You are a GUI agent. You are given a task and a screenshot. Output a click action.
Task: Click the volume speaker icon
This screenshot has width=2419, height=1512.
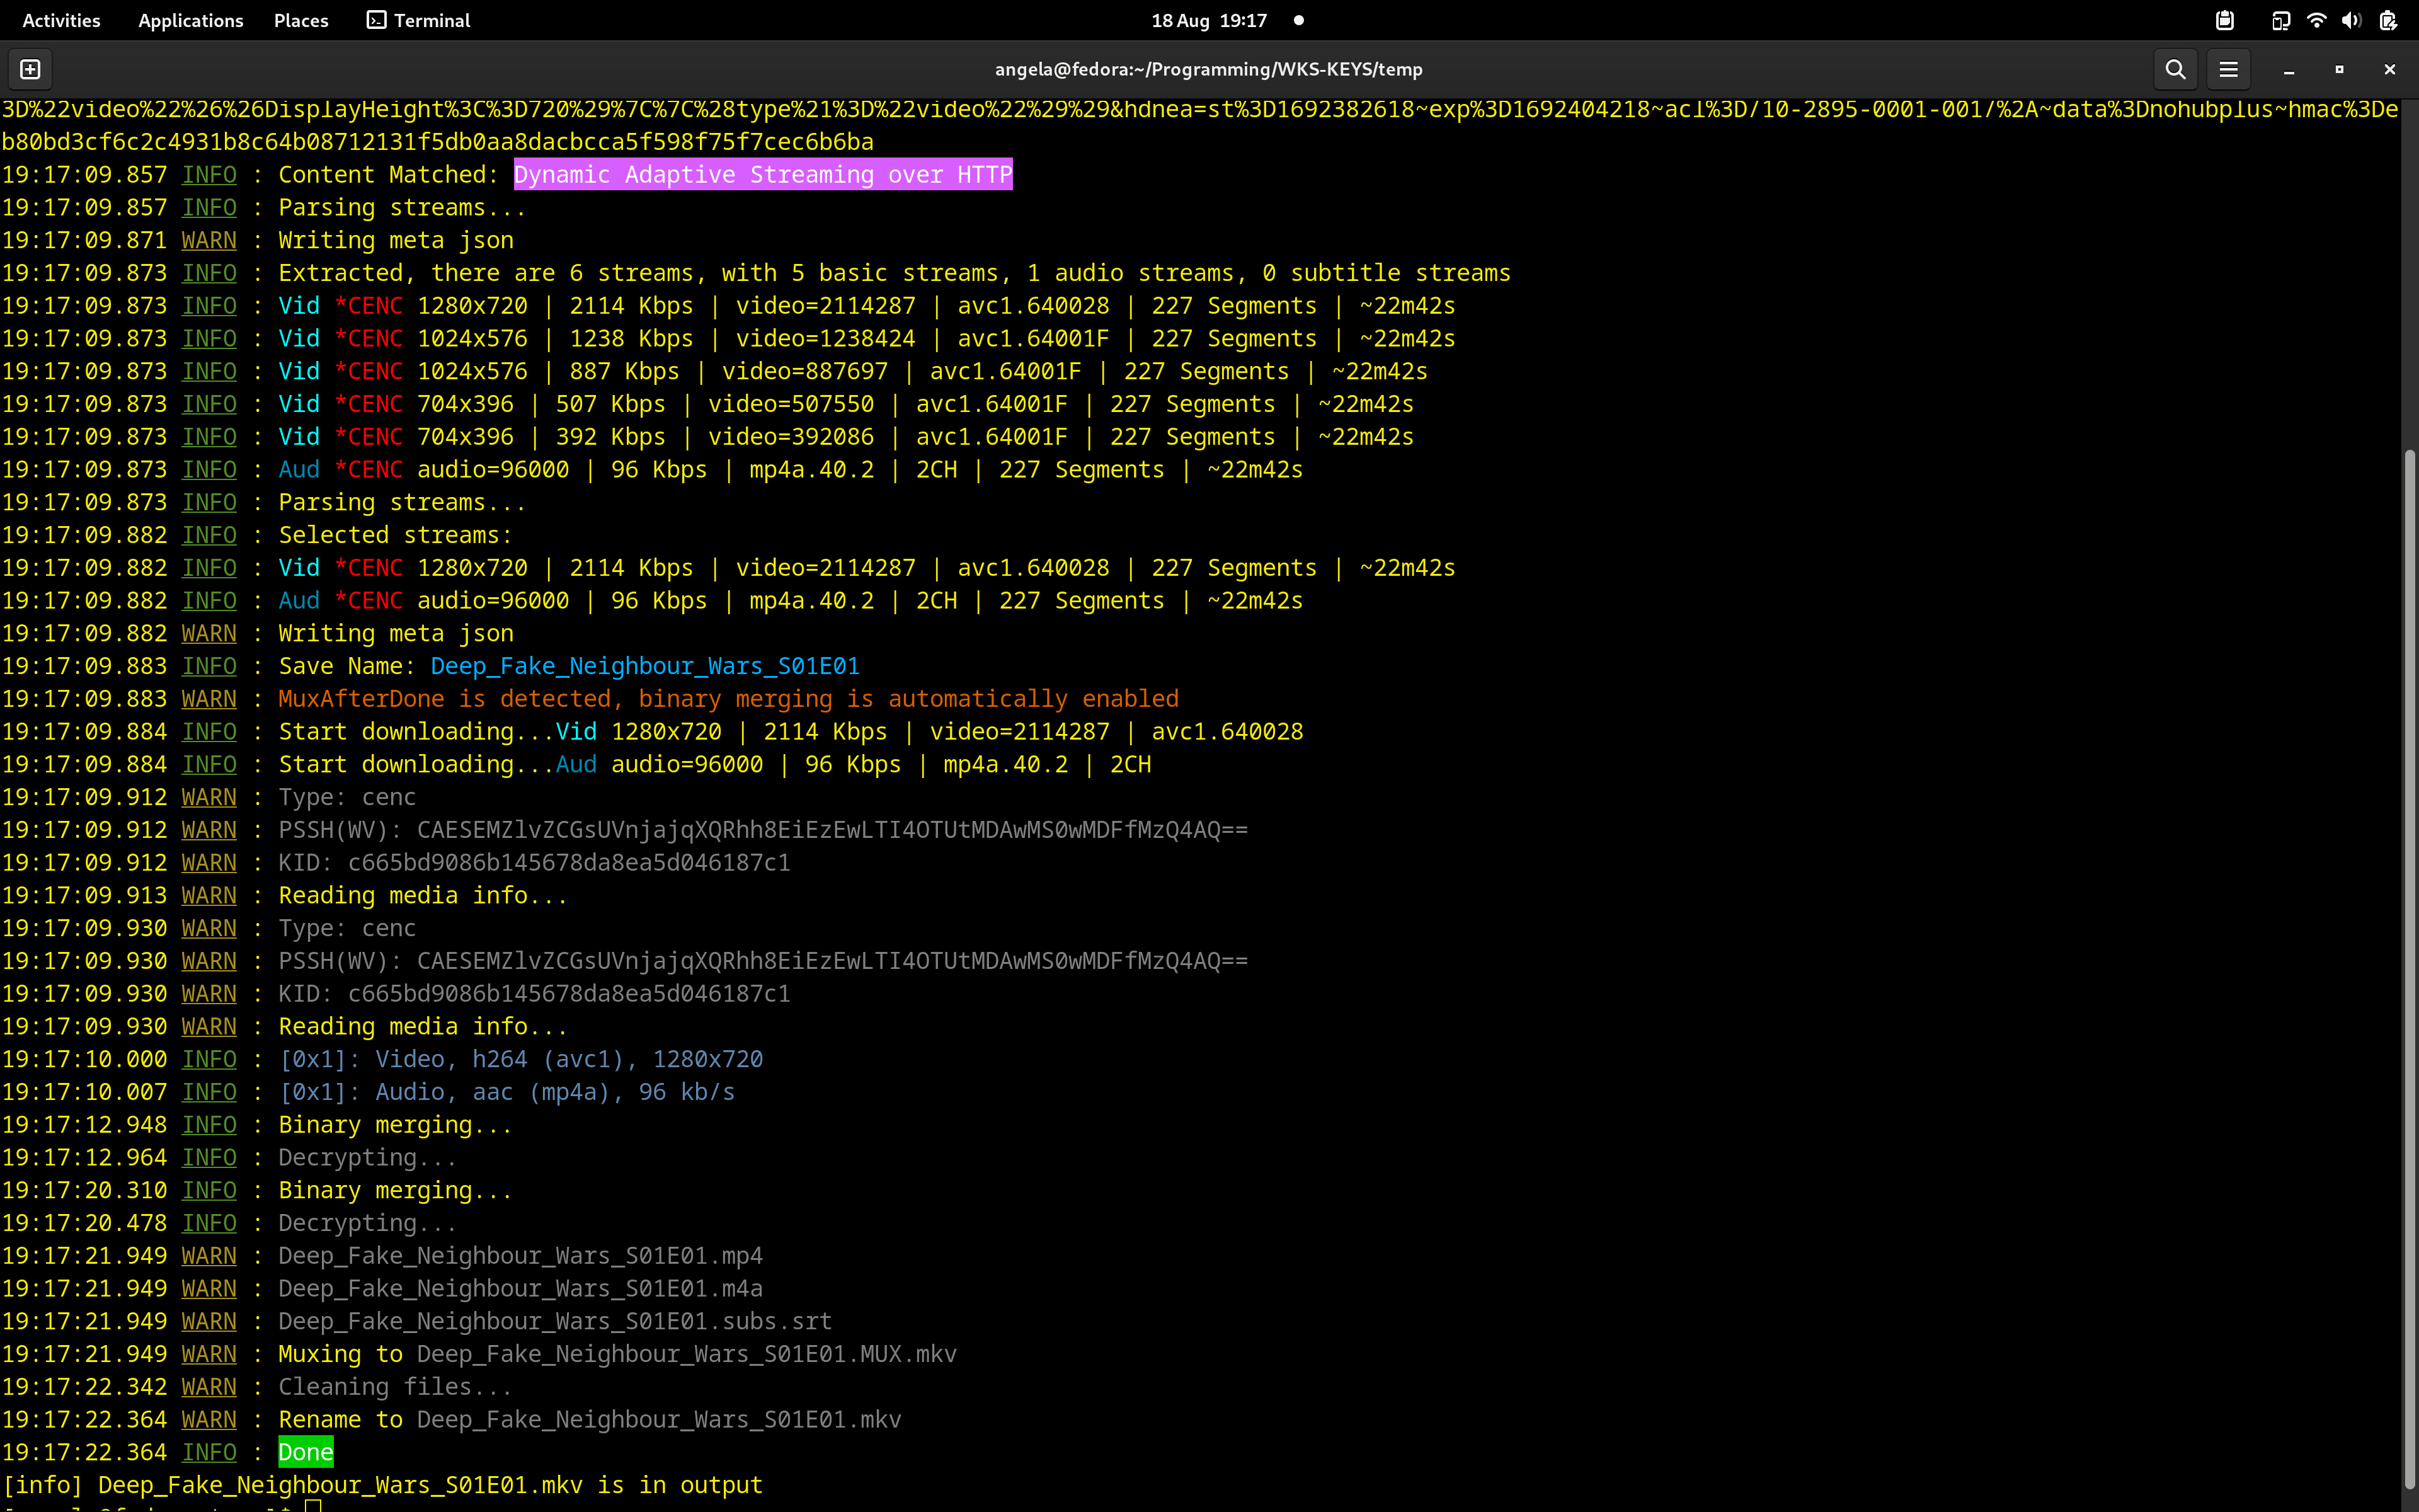[x=2351, y=20]
